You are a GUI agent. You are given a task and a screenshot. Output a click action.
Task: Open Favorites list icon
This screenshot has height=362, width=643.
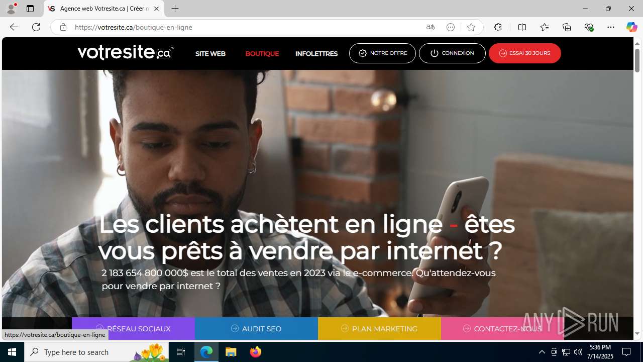[545, 27]
